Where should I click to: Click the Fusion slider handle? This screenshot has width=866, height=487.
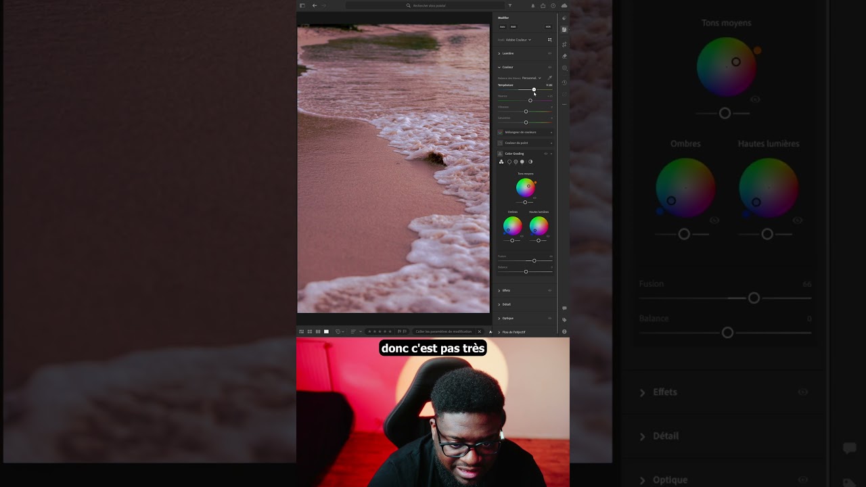534,260
